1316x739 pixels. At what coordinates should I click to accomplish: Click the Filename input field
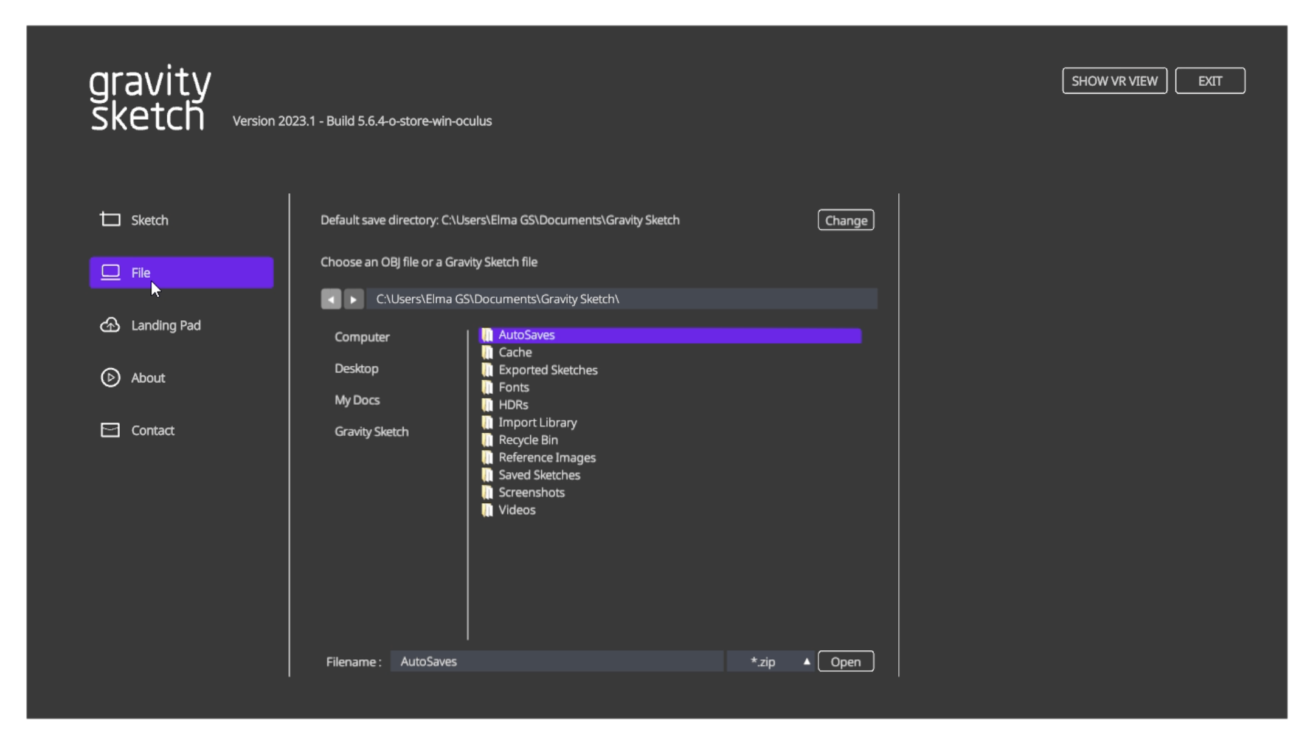point(556,661)
